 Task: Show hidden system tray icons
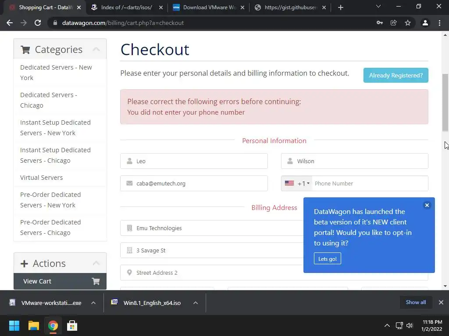[x=387, y=325]
